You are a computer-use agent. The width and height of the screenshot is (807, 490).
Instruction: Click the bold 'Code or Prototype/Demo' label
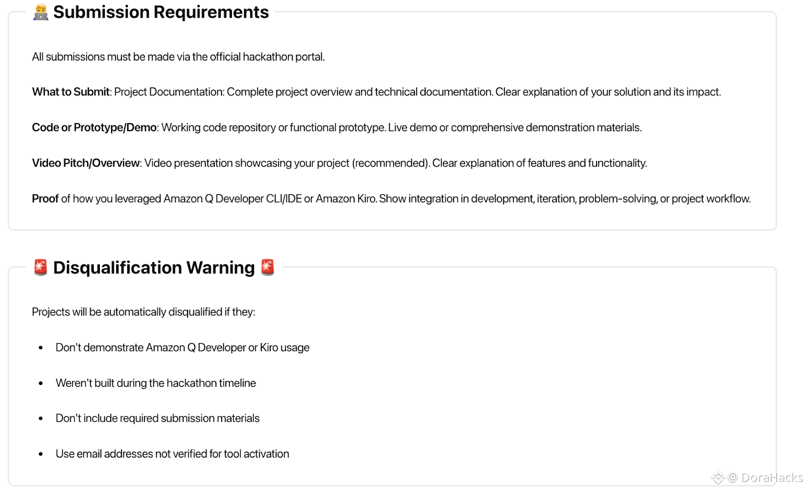(x=94, y=128)
